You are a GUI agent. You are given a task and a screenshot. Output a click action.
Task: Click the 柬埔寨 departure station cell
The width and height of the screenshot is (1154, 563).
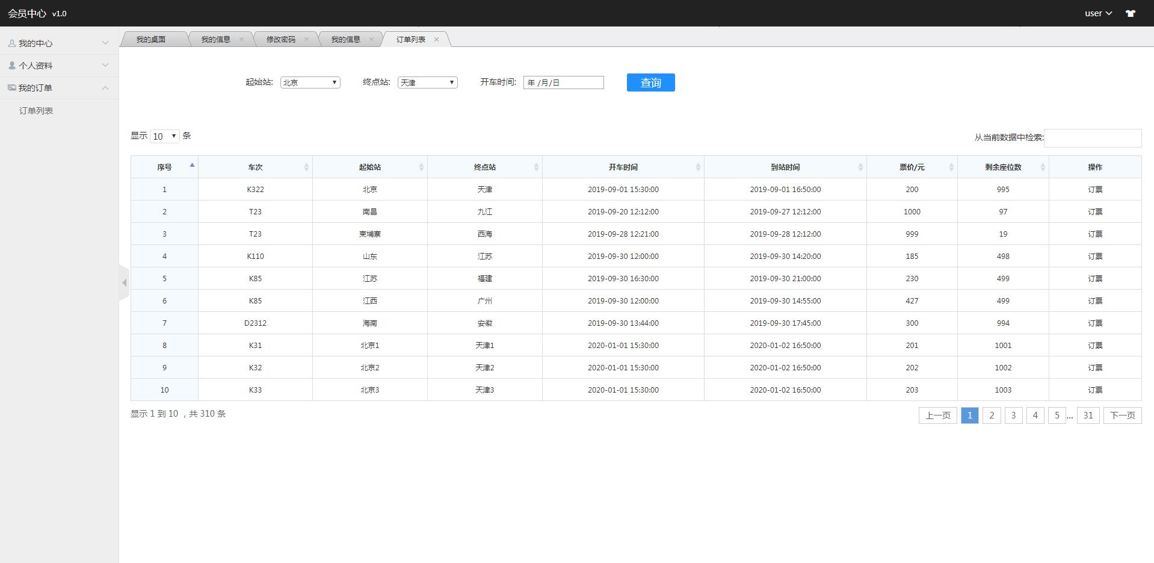click(x=370, y=234)
